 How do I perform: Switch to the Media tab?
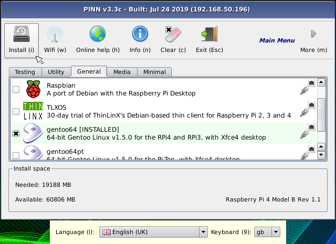122,72
